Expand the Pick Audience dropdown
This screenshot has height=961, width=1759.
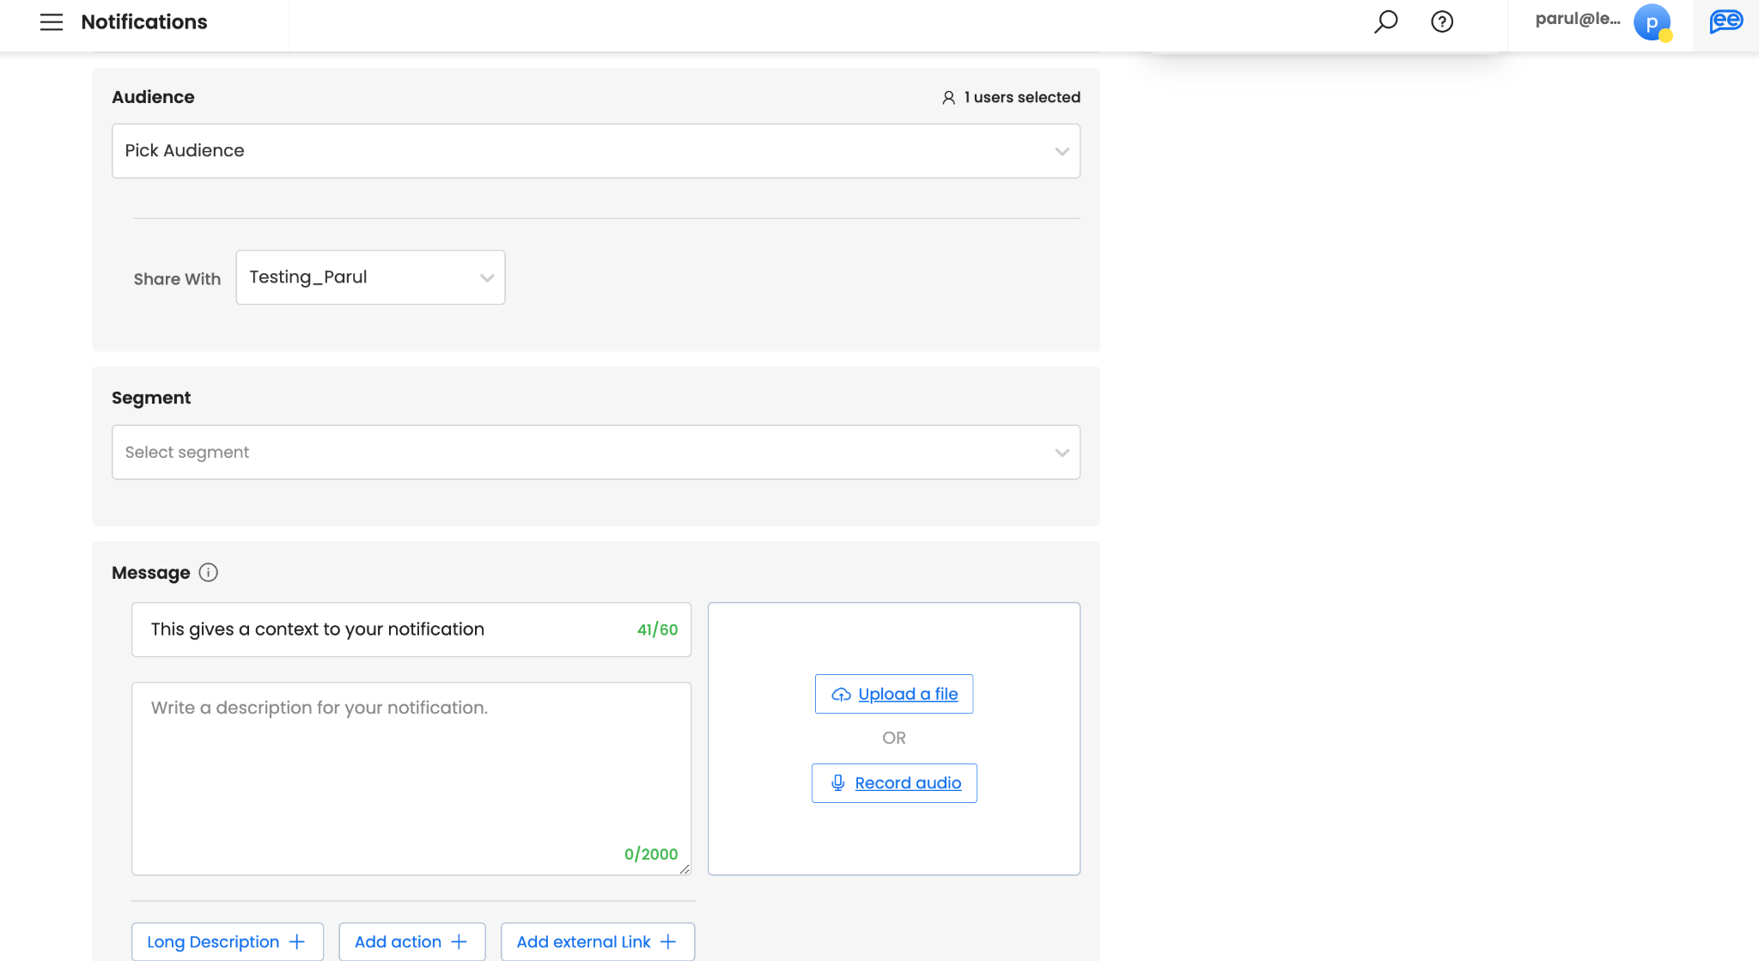pyautogui.click(x=595, y=151)
